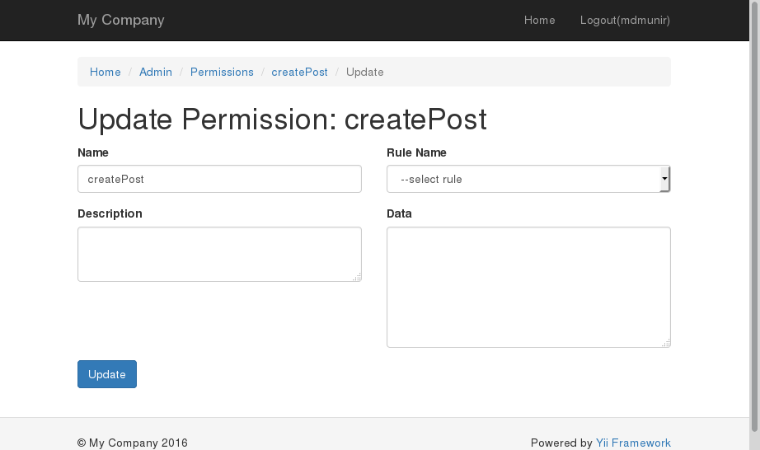This screenshot has width=760, height=450.
Task: Click inside the Data textarea
Action: (528, 287)
